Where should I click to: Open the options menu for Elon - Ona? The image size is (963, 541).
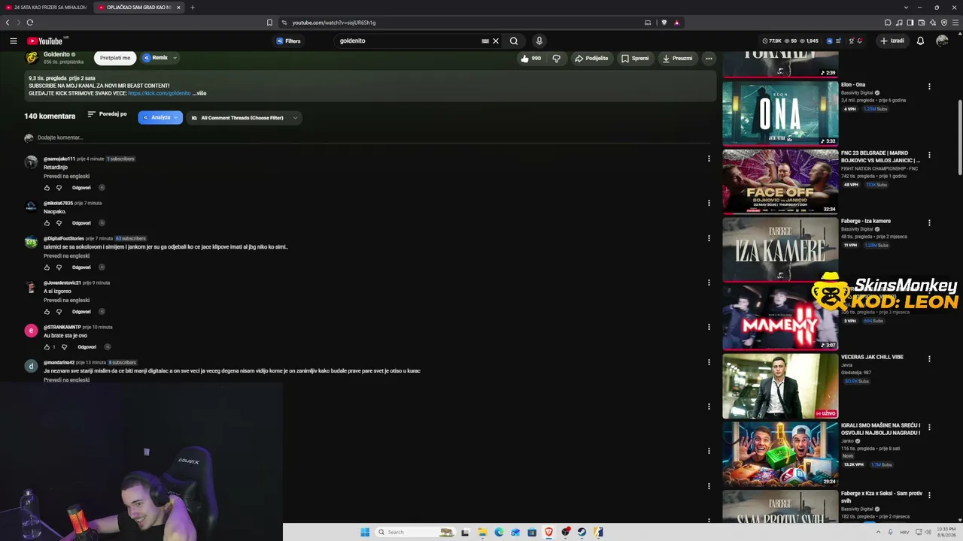click(x=929, y=86)
